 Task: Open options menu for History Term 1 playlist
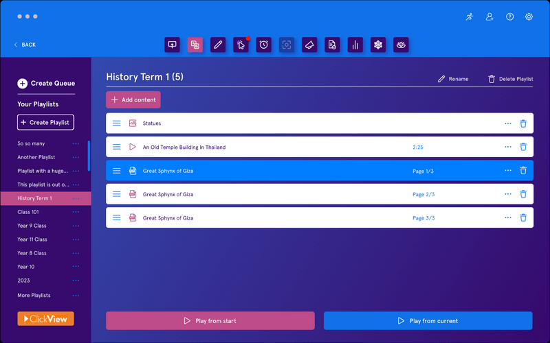[x=76, y=198]
